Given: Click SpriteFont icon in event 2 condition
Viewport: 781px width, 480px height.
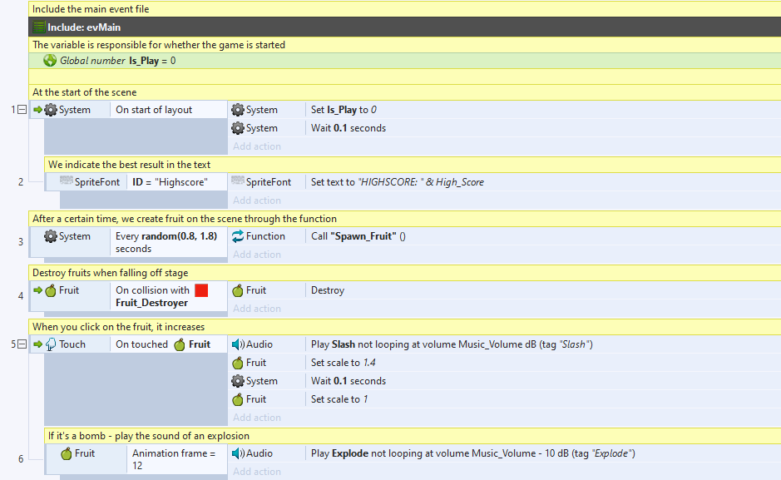Looking at the screenshot, I should [x=67, y=181].
